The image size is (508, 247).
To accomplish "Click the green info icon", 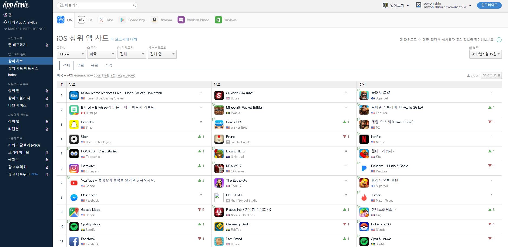I will (499, 40).
